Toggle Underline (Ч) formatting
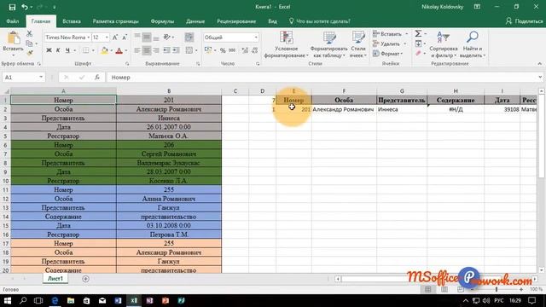This screenshot has height=307, width=546. pos(67,50)
